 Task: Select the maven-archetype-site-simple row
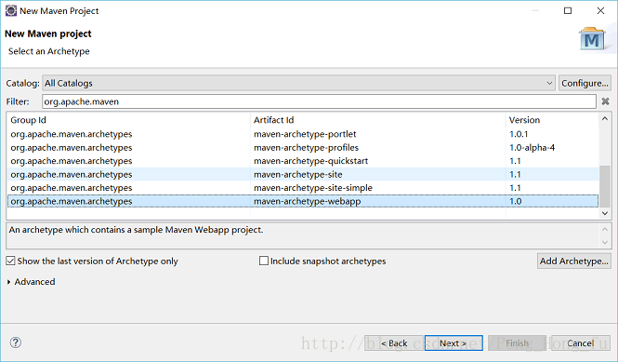[x=303, y=188]
